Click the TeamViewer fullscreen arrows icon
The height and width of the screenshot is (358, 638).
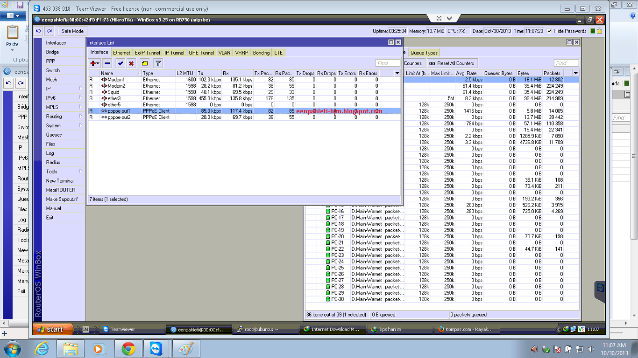coord(439,18)
